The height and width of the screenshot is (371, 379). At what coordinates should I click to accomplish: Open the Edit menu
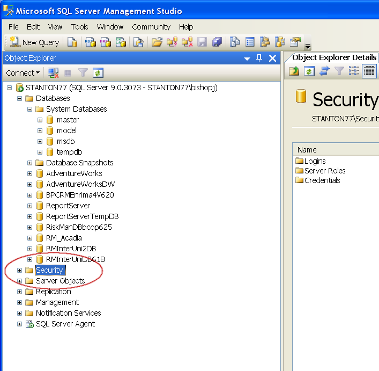tap(33, 27)
